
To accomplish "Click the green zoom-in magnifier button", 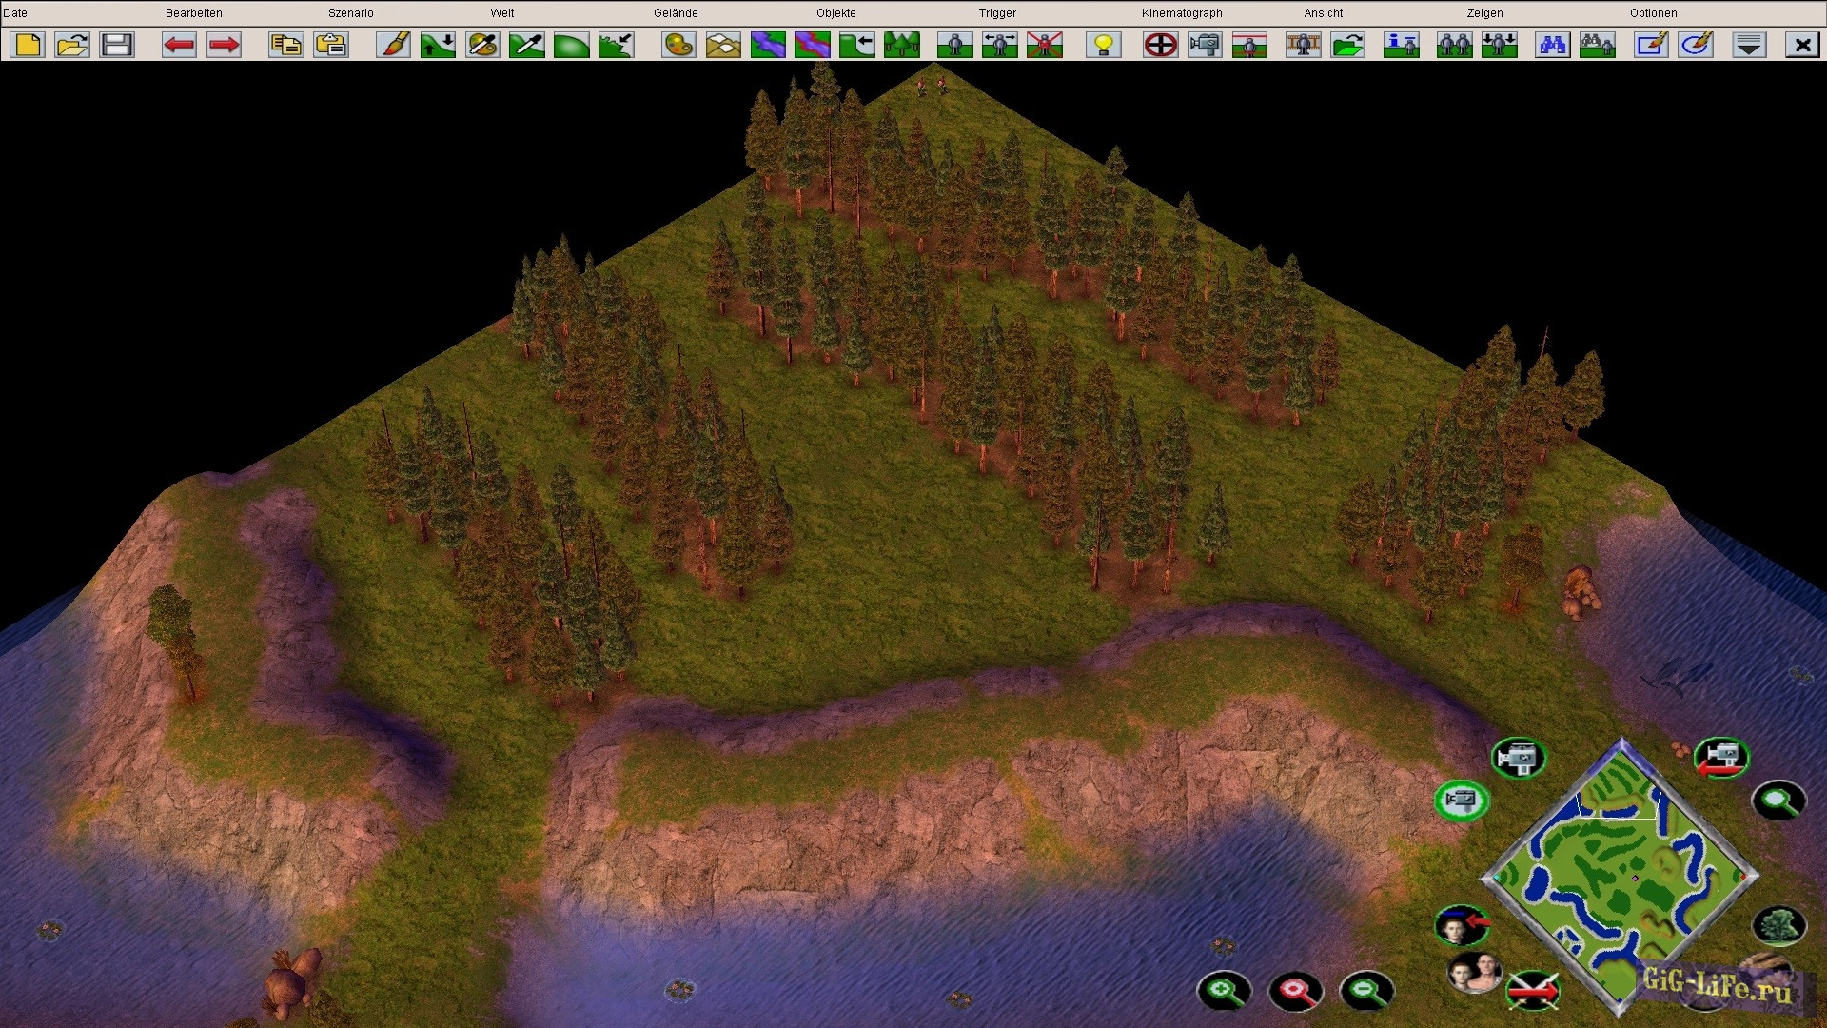I will click(1224, 991).
